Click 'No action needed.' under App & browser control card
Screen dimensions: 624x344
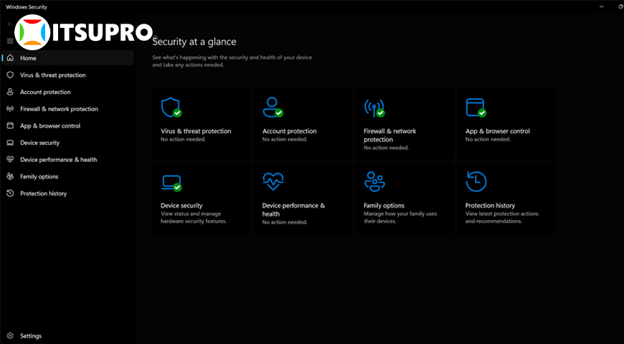point(488,140)
